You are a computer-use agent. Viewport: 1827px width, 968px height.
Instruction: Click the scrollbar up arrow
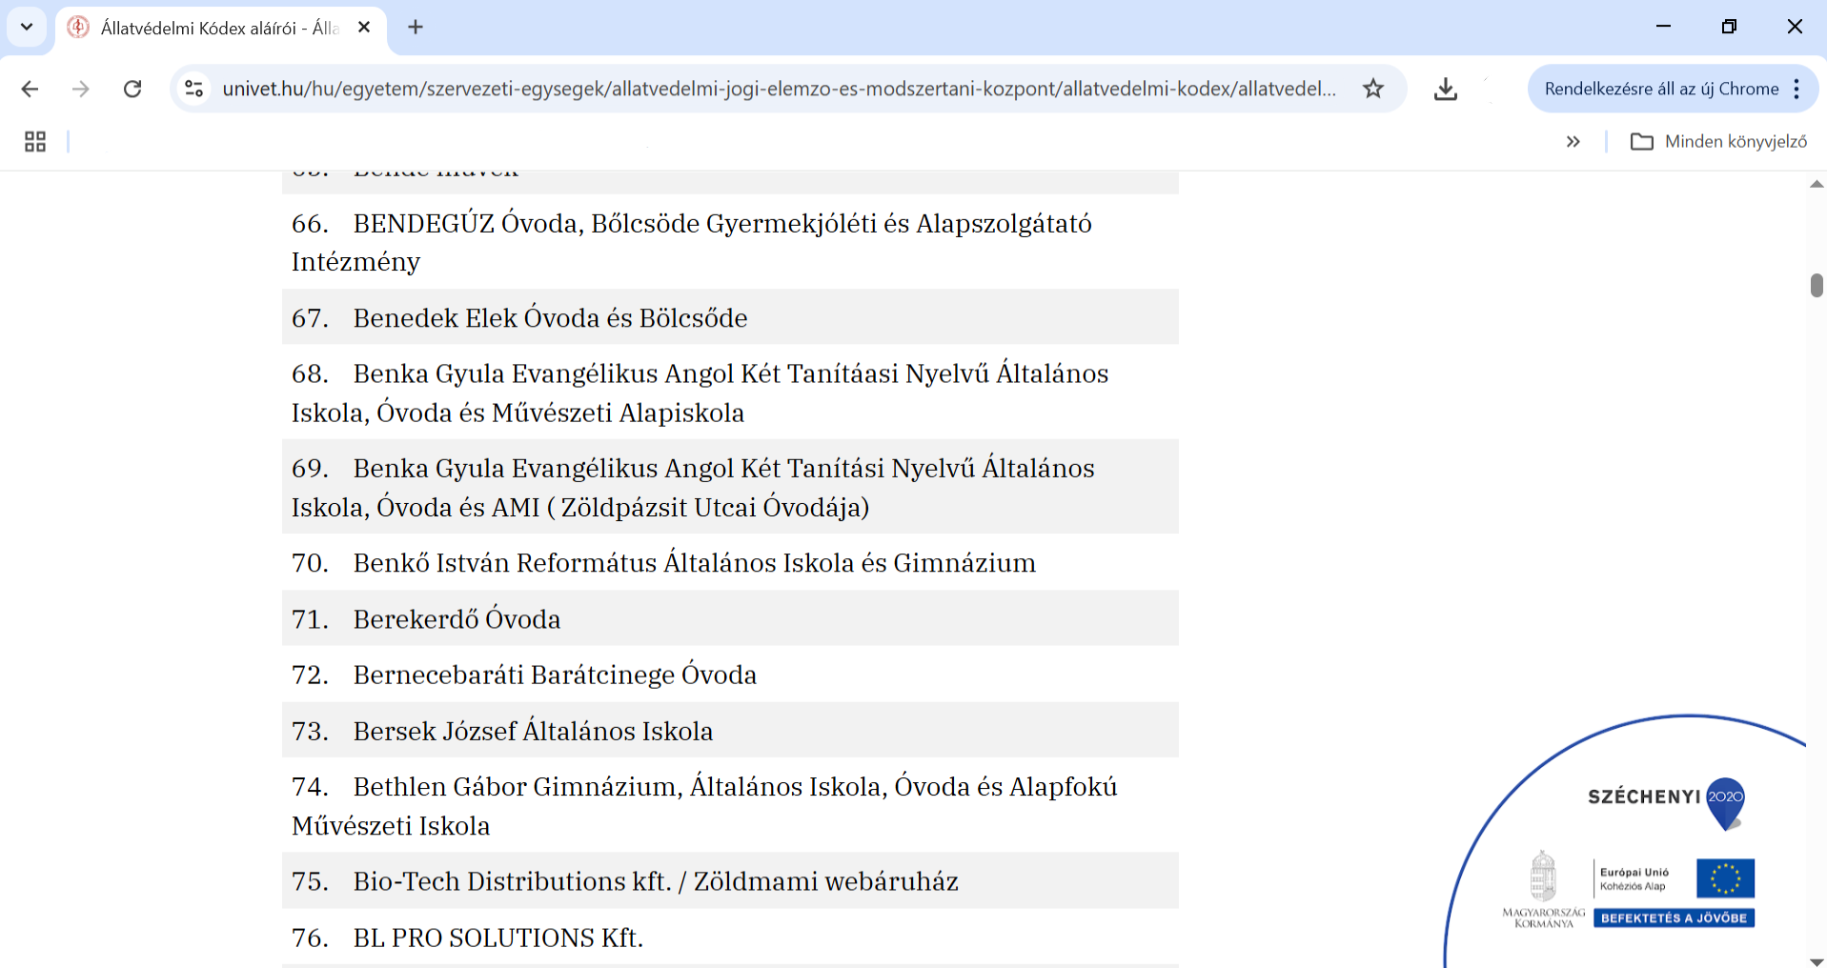coord(1817,184)
